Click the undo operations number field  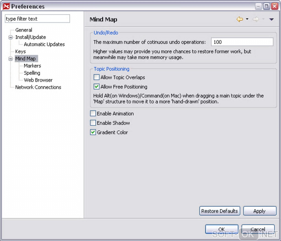242,42
